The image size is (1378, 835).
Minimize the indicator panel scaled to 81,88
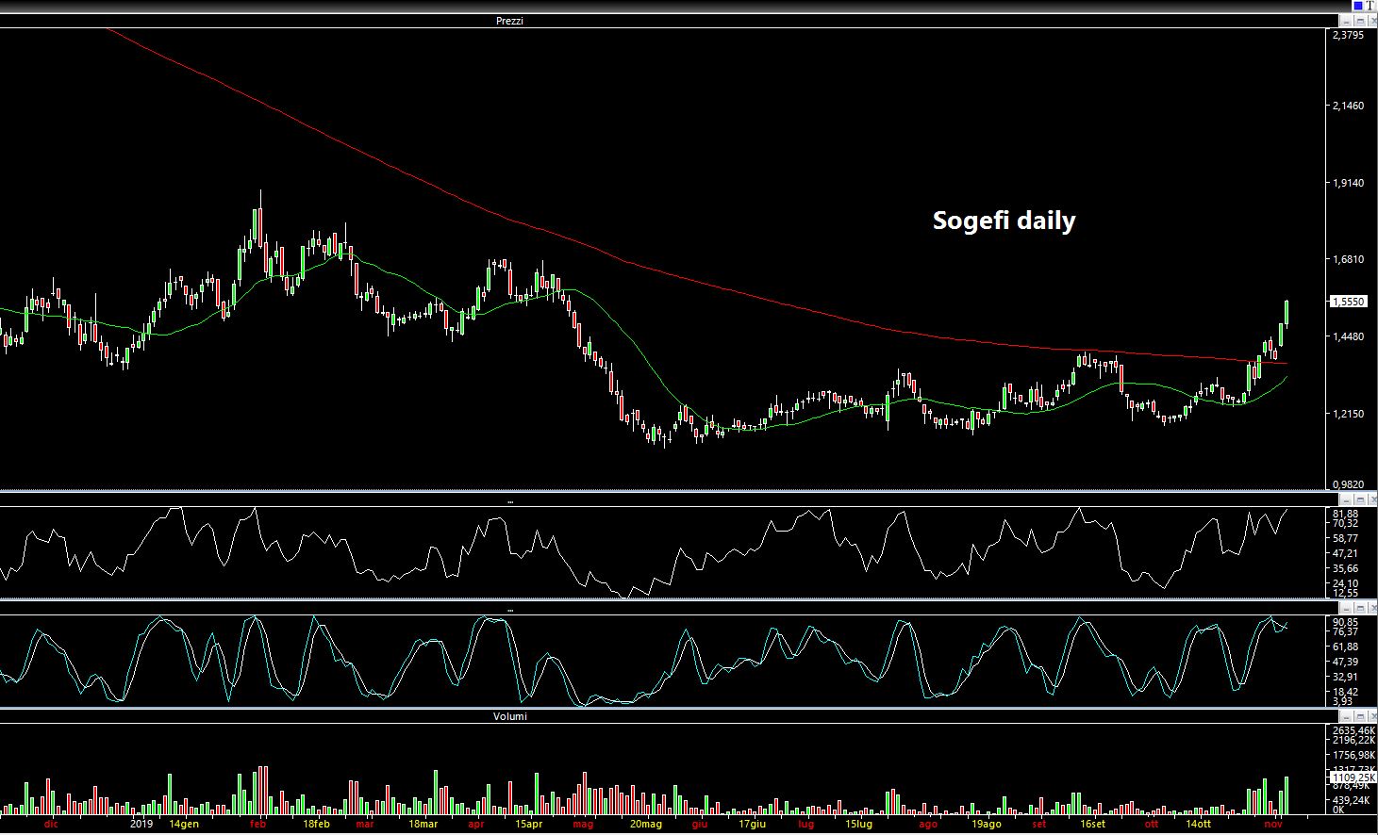[x=1346, y=499]
